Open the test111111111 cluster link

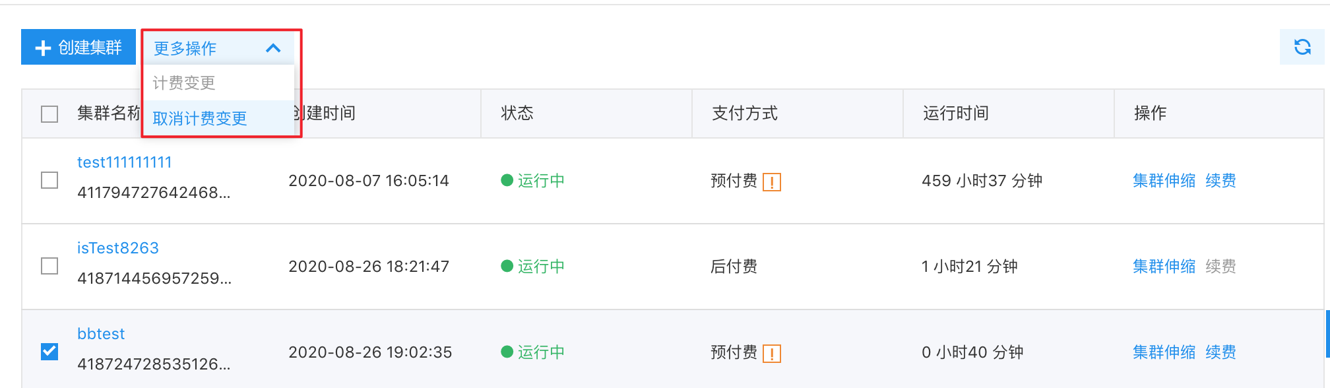coord(125,162)
